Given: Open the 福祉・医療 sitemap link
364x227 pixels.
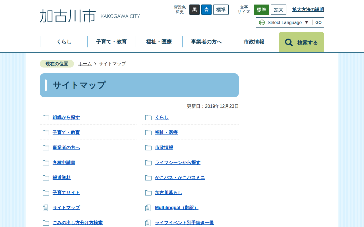Looking at the screenshot, I should tap(166, 133).
